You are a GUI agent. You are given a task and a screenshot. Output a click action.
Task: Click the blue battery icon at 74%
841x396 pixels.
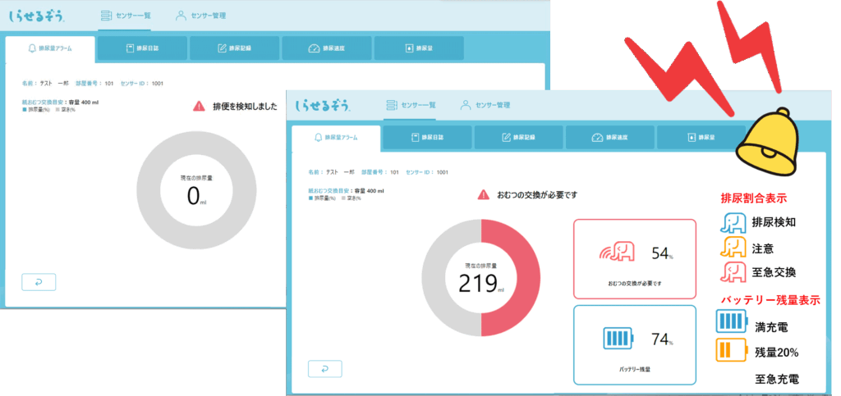(618, 339)
